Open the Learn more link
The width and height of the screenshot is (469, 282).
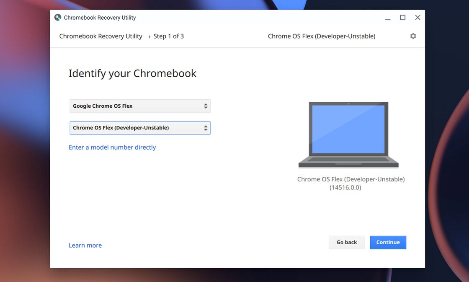coord(85,245)
